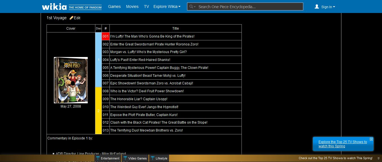Click title "Enter the Great Swordsman! Pirate Hunter Roronoa Zoro!"
Viewport: 382px width, 162px height.
click(154, 44)
